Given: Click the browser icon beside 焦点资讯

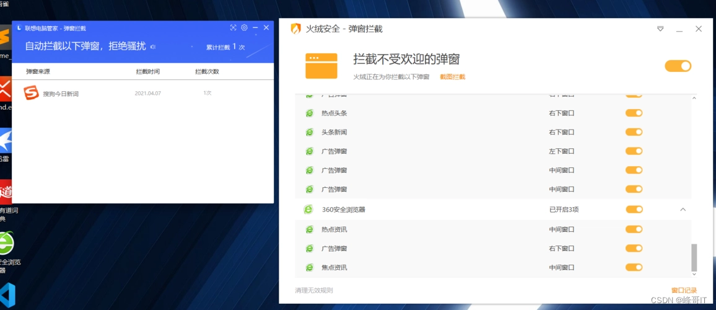Looking at the screenshot, I should point(310,267).
